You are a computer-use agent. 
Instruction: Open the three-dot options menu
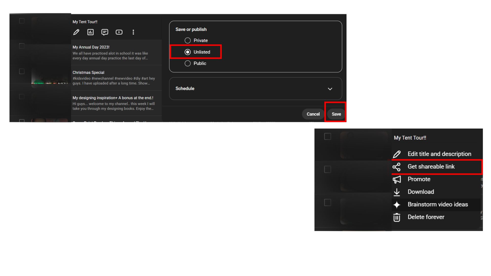pyautogui.click(x=133, y=32)
